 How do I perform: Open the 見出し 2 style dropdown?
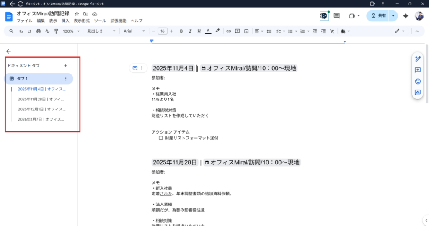pyautogui.click(x=101, y=31)
